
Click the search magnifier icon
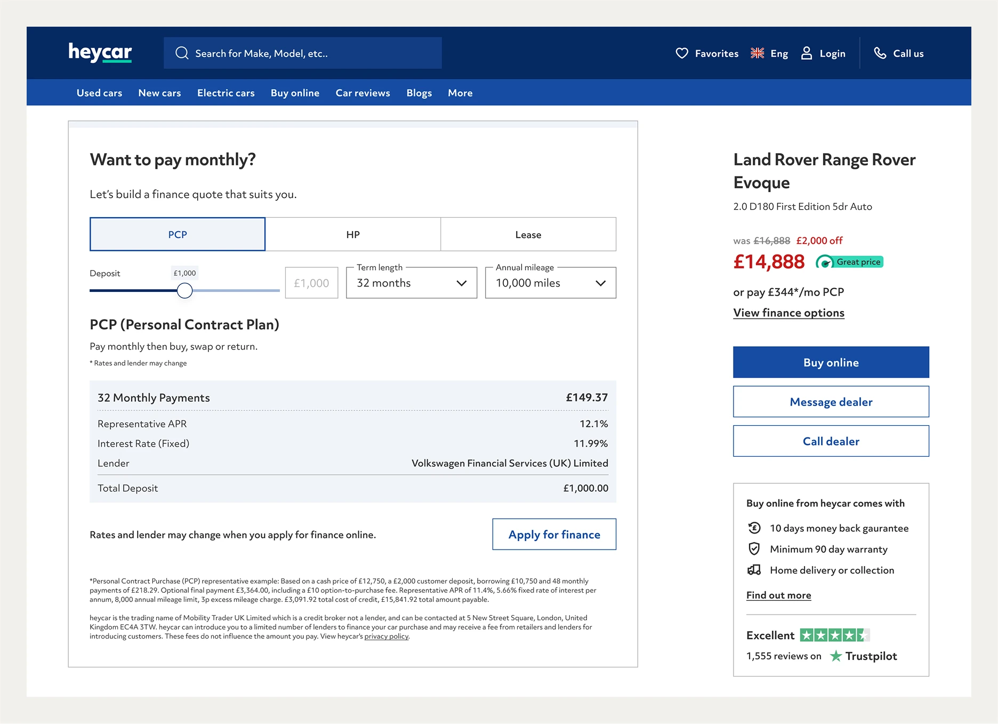click(182, 53)
